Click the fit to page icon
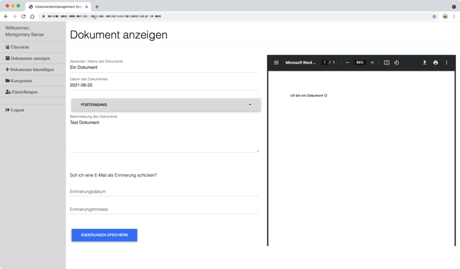The width and height of the screenshot is (460, 269). pyautogui.click(x=386, y=62)
